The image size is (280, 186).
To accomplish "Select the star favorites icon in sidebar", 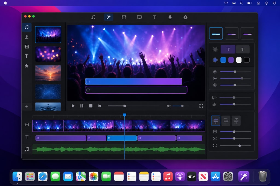I will click(27, 66).
